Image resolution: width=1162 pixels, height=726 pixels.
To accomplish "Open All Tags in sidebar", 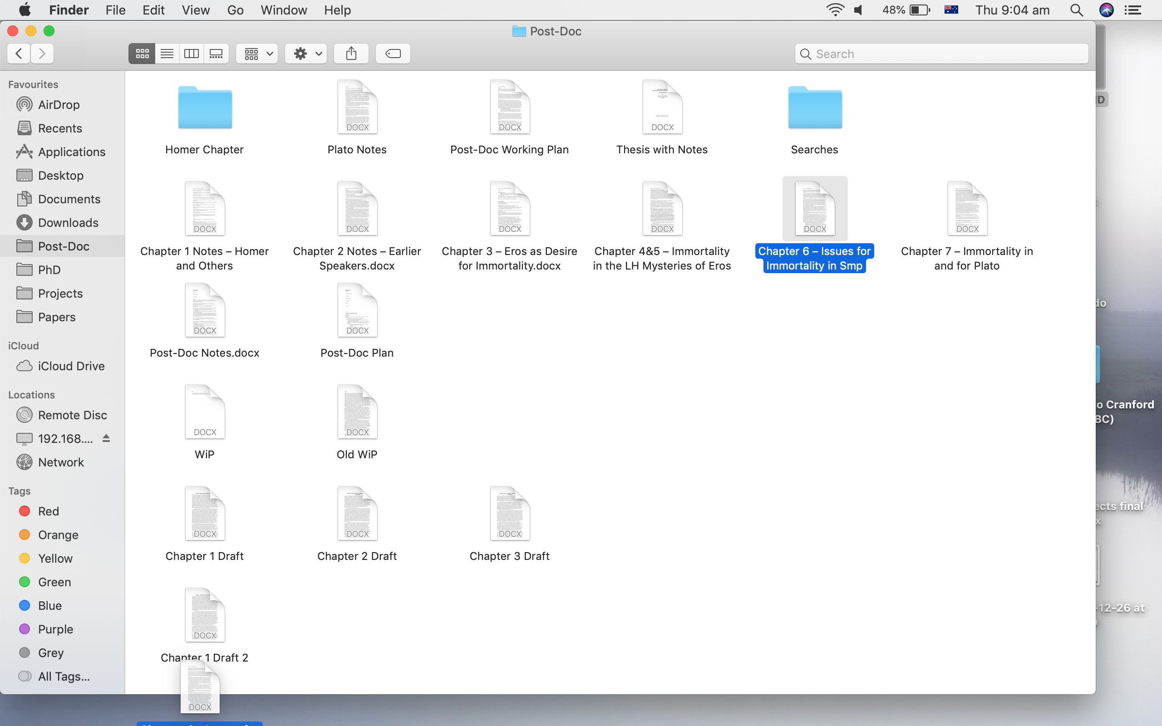I will click(x=64, y=676).
